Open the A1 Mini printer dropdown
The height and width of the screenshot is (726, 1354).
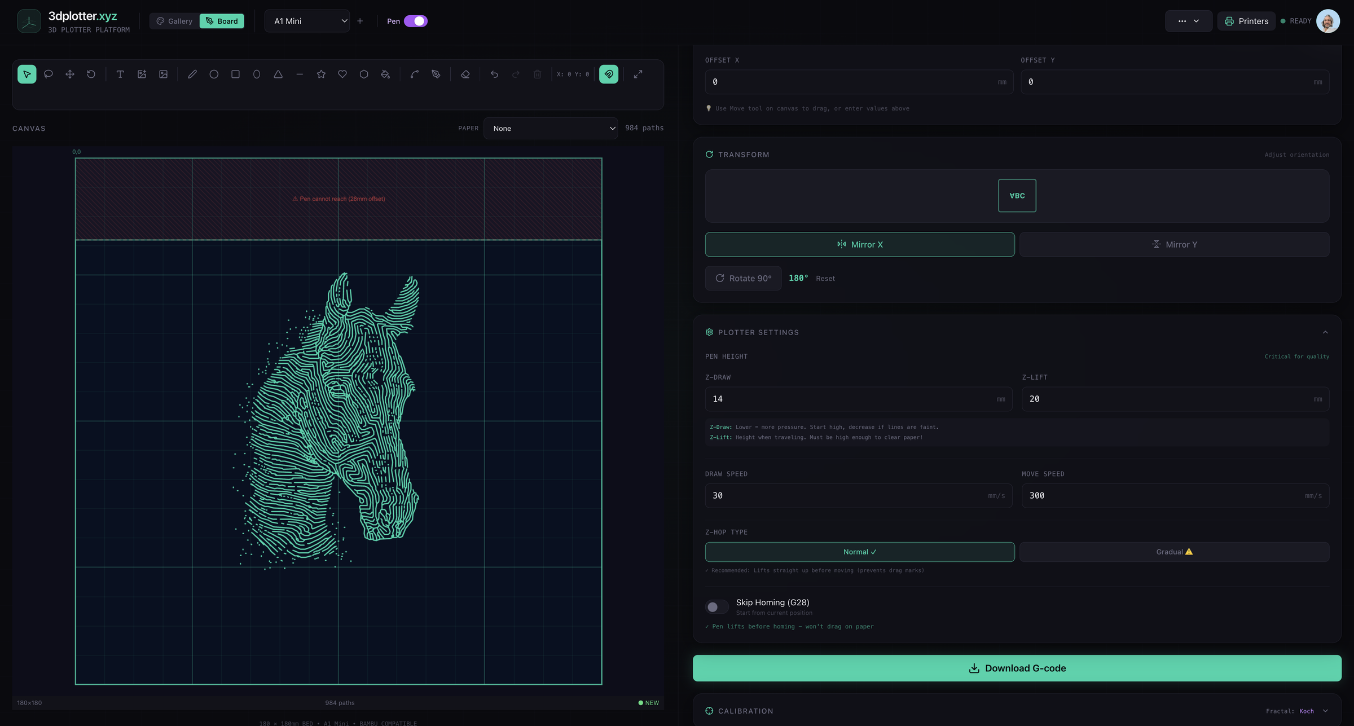tap(307, 21)
